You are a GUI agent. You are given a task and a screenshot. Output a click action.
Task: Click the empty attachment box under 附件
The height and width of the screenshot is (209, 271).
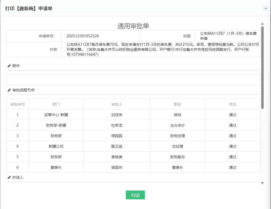[133, 80]
